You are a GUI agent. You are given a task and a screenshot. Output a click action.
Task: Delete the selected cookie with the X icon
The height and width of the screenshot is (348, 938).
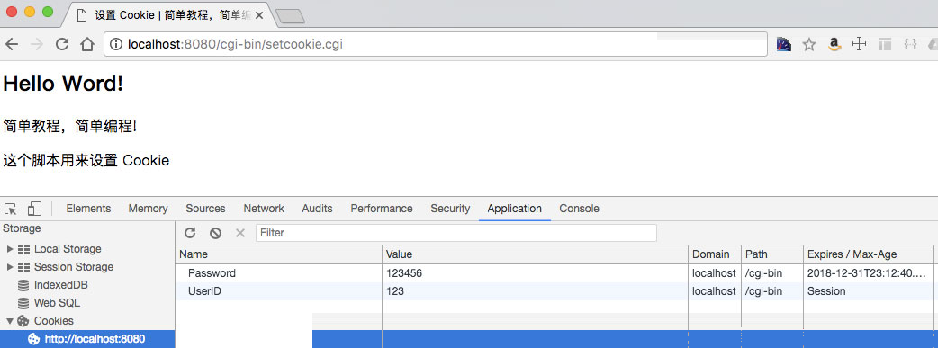tap(240, 233)
